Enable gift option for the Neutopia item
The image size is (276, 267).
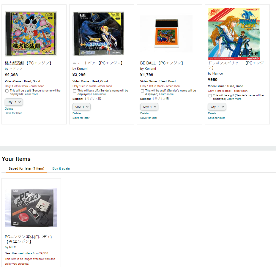tap(75, 91)
